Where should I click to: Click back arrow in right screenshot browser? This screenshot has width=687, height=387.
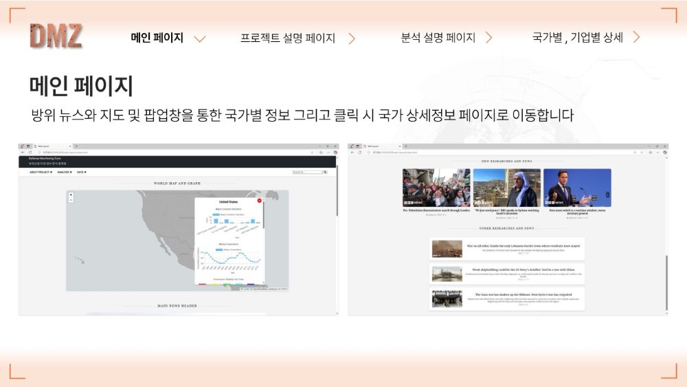(352, 152)
